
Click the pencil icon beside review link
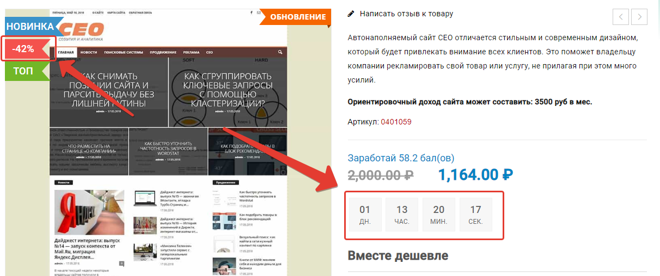(351, 14)
